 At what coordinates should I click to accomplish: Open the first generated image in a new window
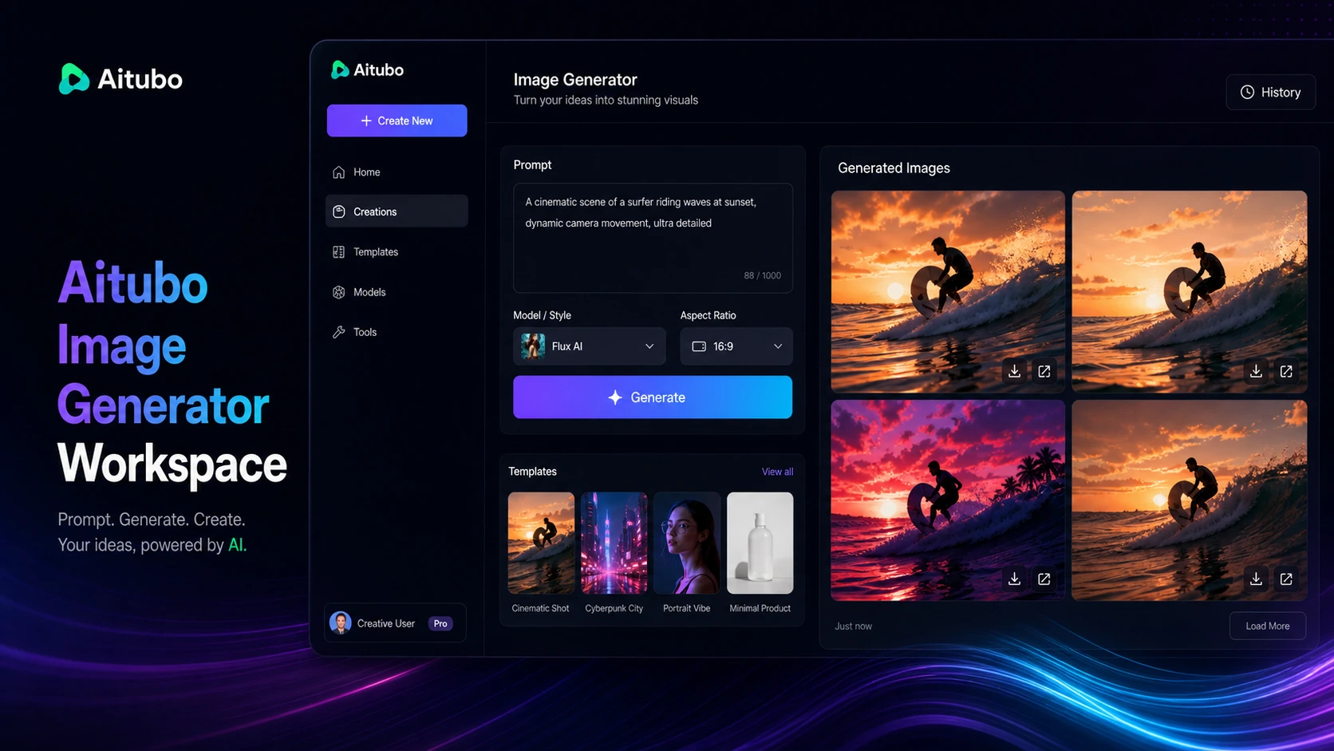coord(1044,371)
